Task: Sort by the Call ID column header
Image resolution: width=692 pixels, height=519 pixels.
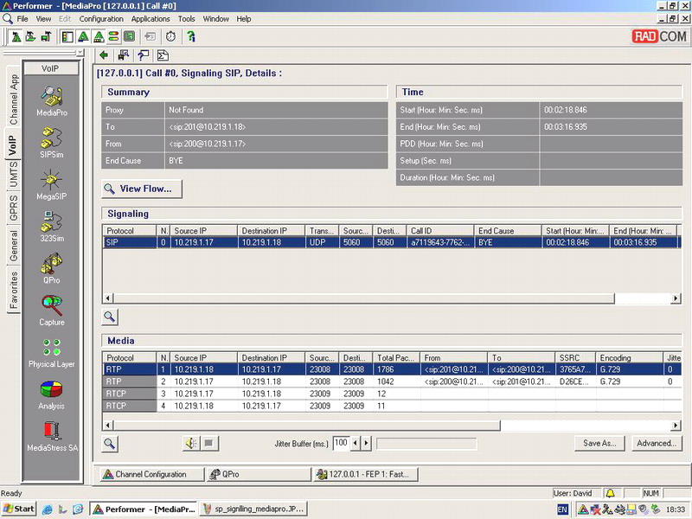Action: [440, 231]
